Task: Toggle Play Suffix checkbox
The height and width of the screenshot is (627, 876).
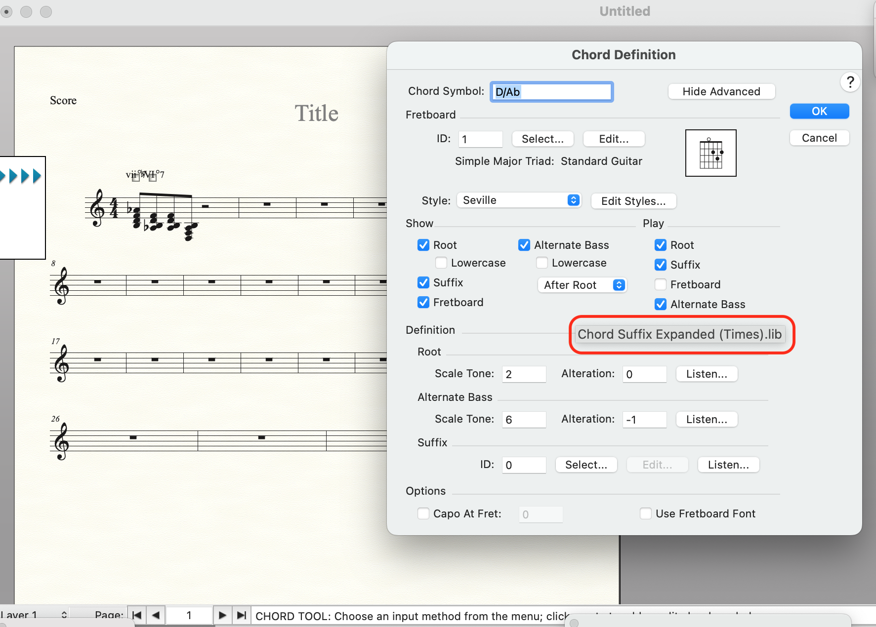Action: [661, 265]
